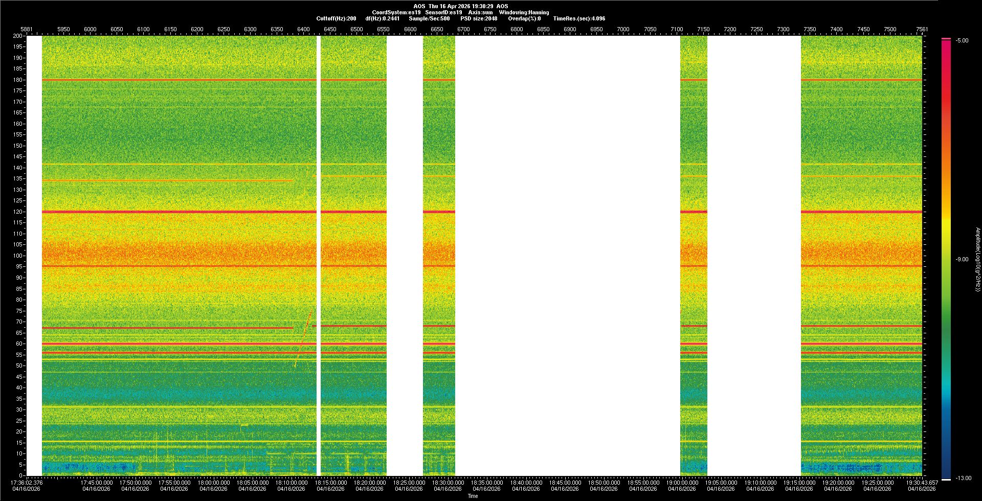The image size is (982, 501).
Task: Click the diagonal red sweep line near 18:12
Action: pos(303,337)
